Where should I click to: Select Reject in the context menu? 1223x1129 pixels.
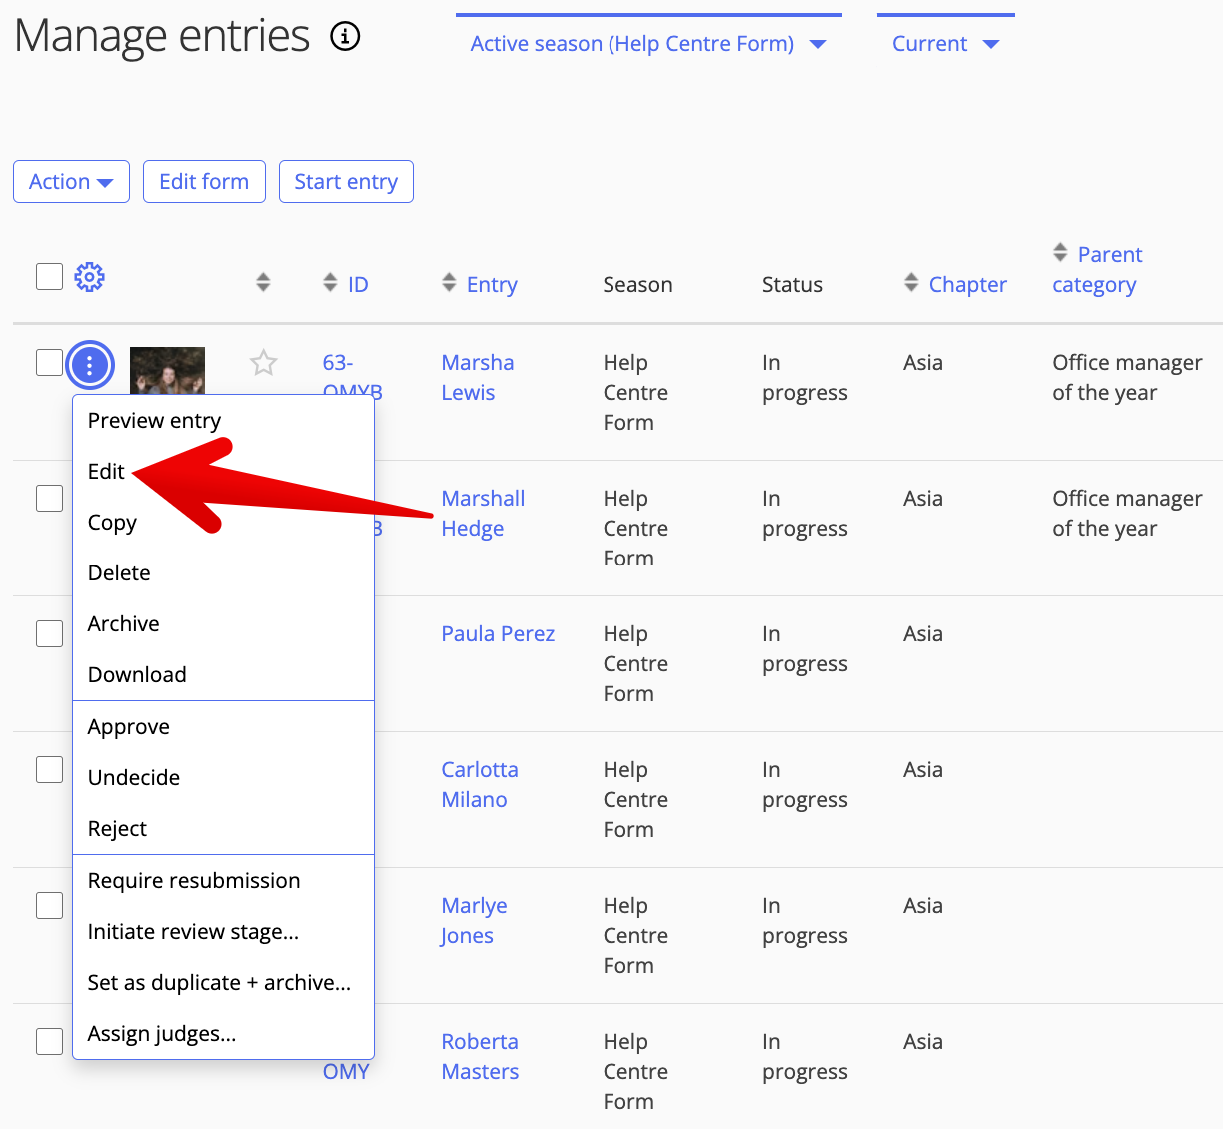tap(223, 829)
